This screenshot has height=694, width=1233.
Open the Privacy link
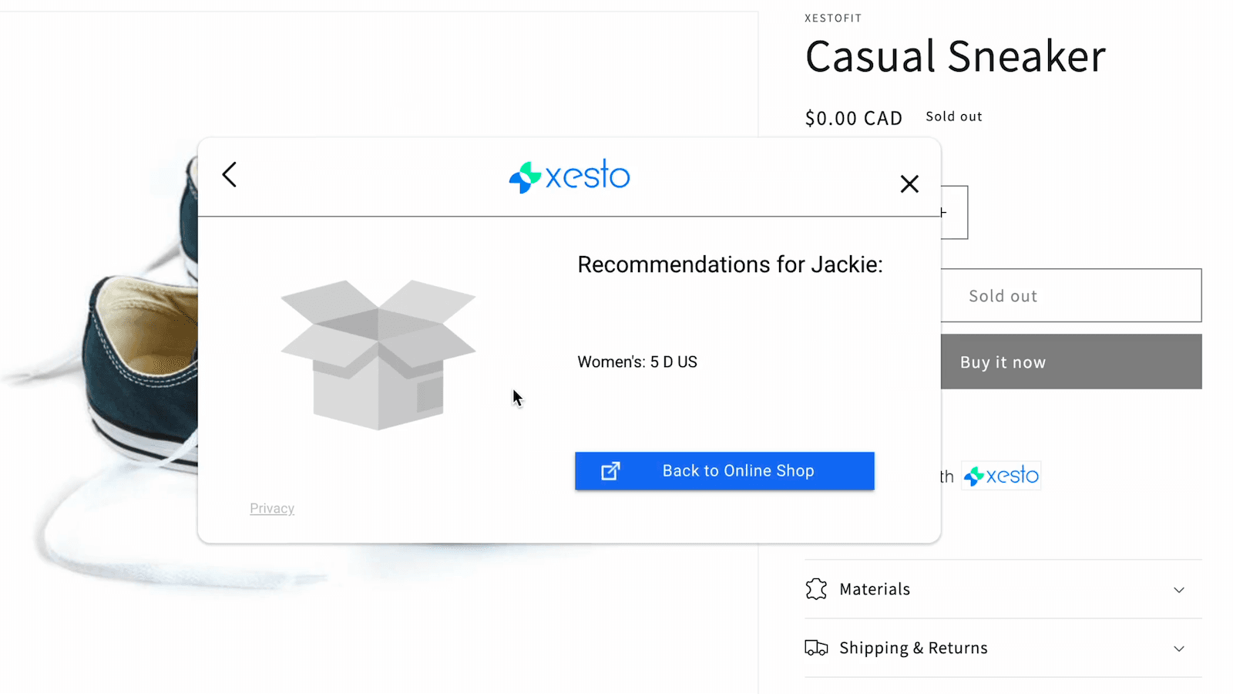[x=271, y=507]
